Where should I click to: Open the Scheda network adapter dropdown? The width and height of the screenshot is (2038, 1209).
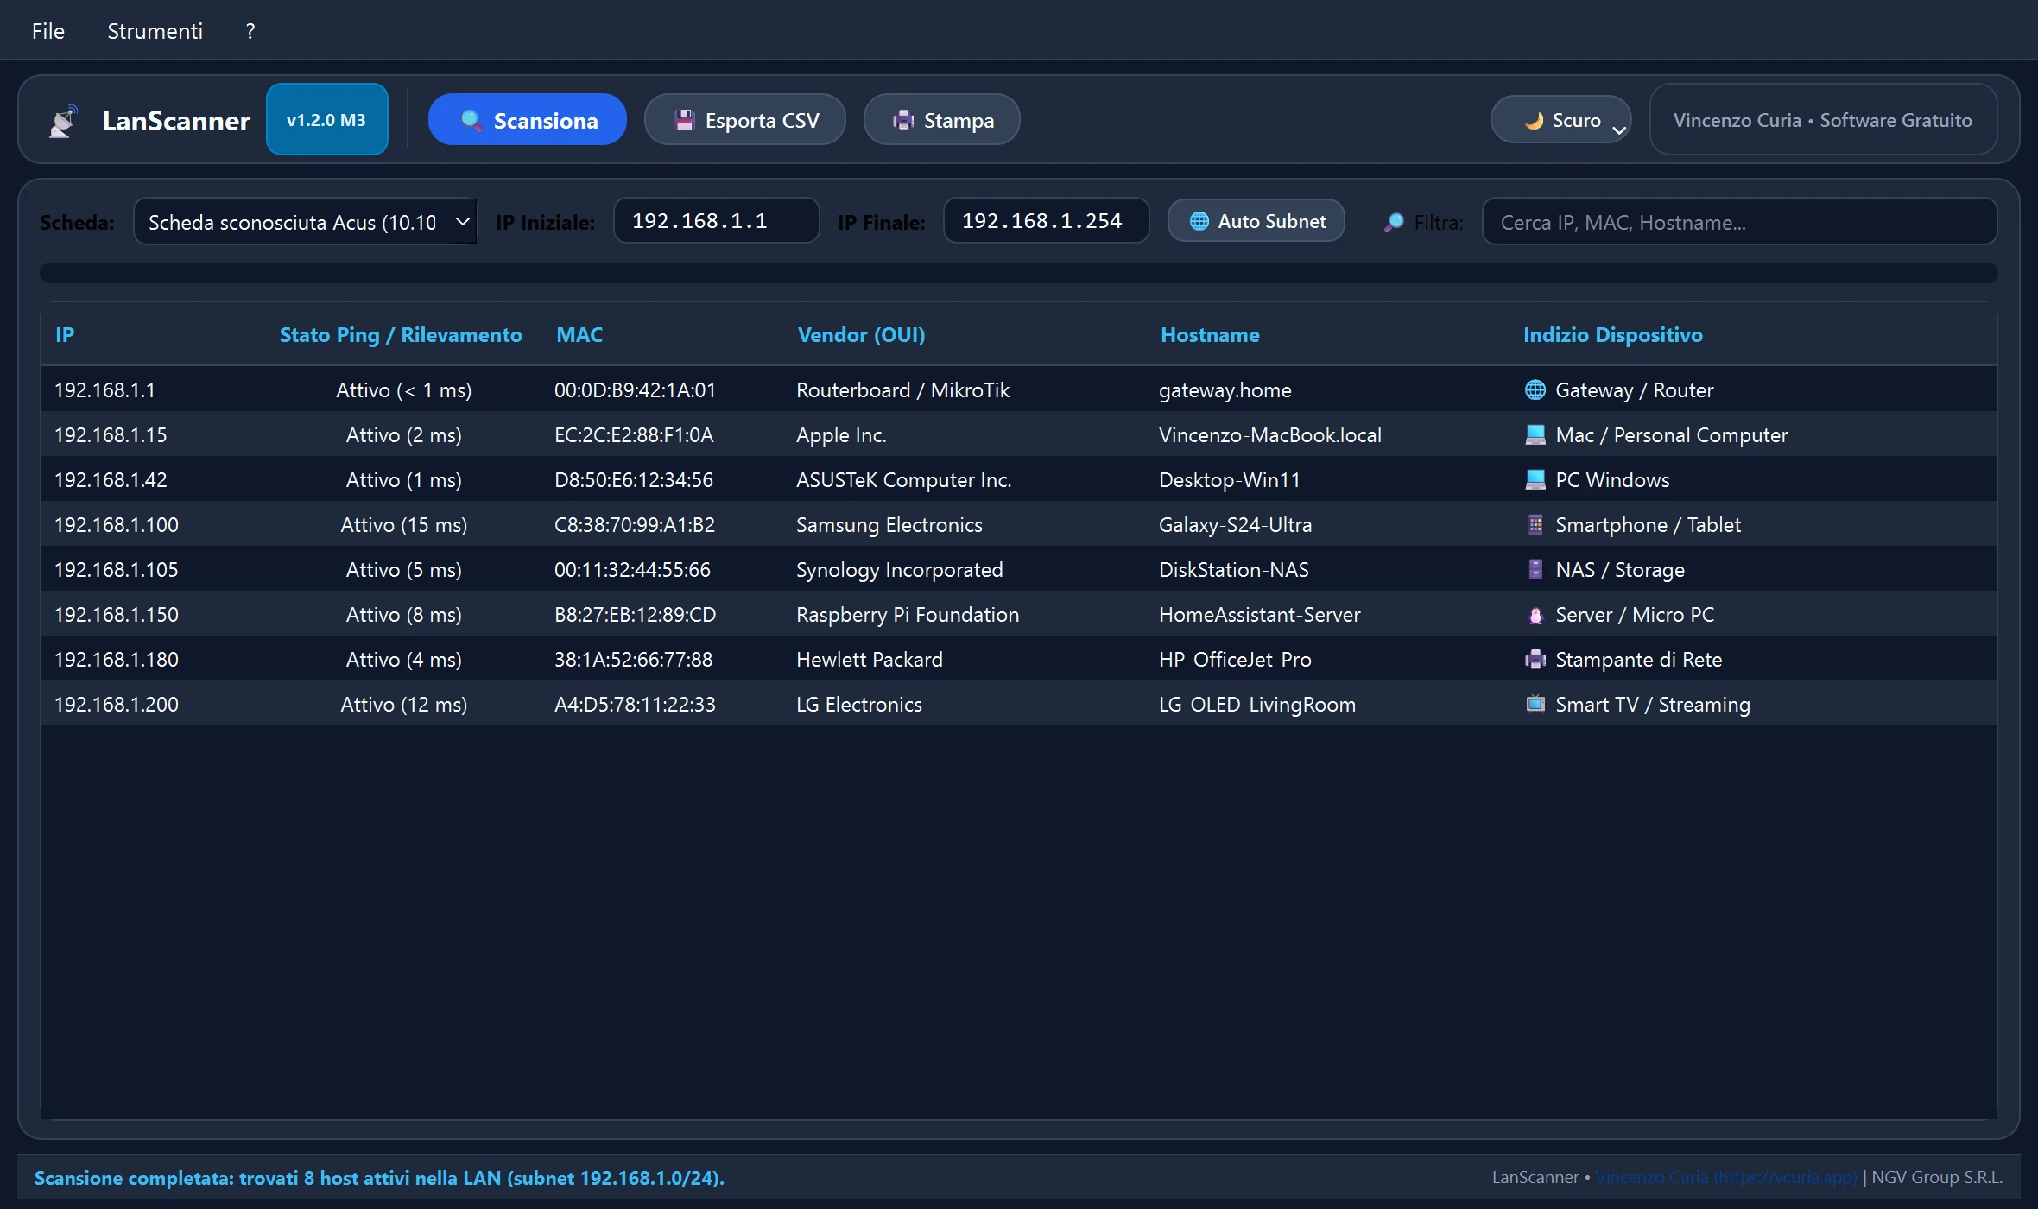(305, 222)
